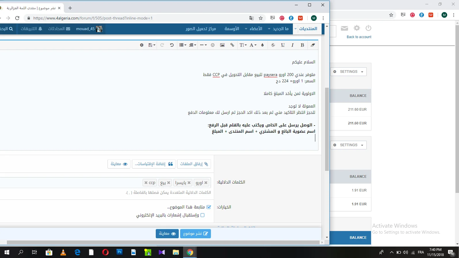Image resolution: width=459 pixels, height=258 pixels.
Task: Toggle bold formatting in the editor
Action: pyautogui.click(x=302, y=45)
